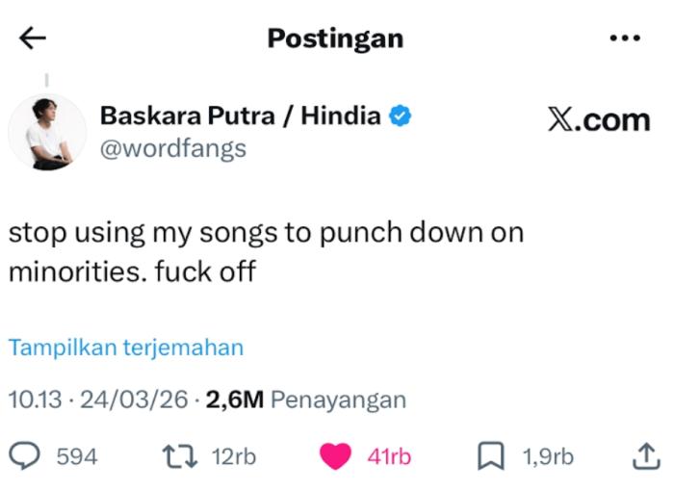Open the 594 replies count
The image size is (674, 491).
77,456
